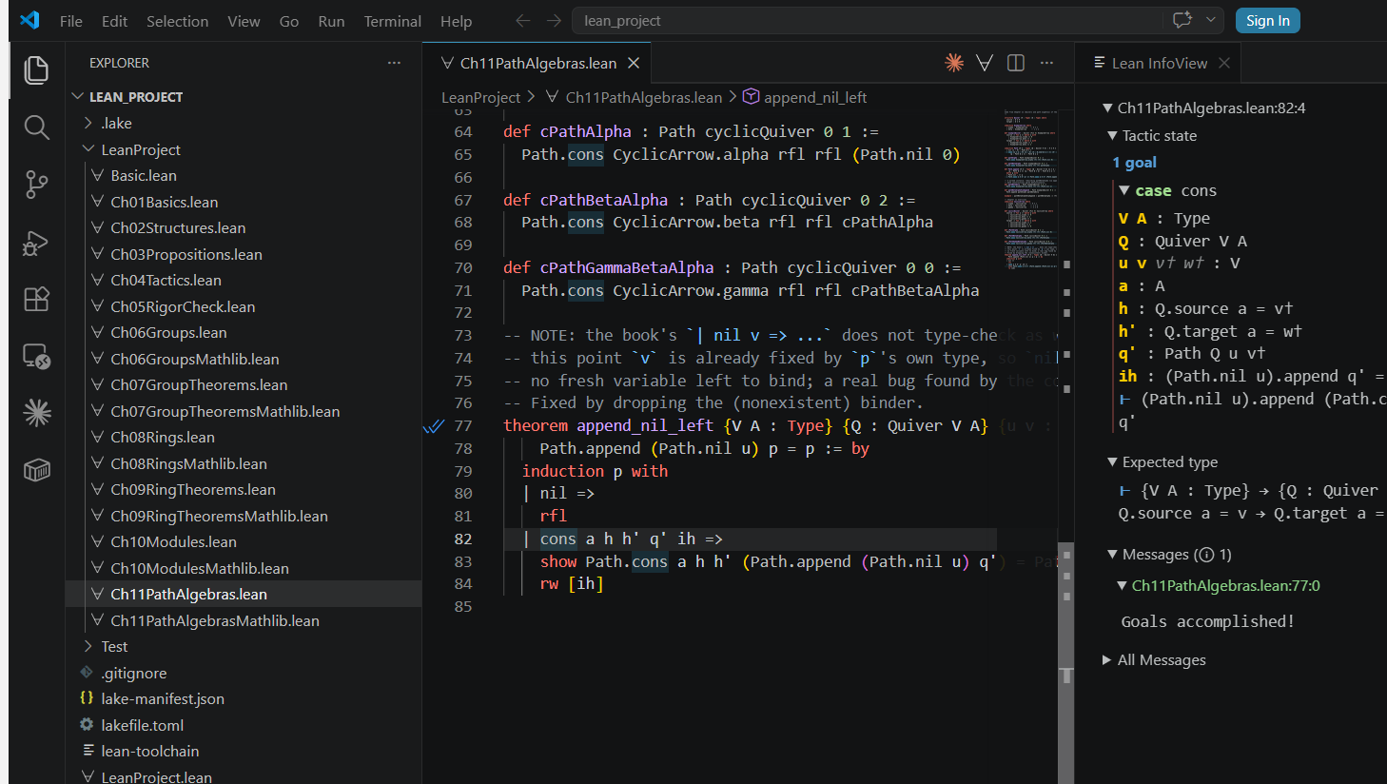Click the VS Code logo icon

pyautogui.click(x=29, y=20)
